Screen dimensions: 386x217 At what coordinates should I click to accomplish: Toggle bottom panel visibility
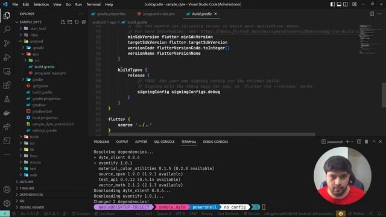coord(339,4)
